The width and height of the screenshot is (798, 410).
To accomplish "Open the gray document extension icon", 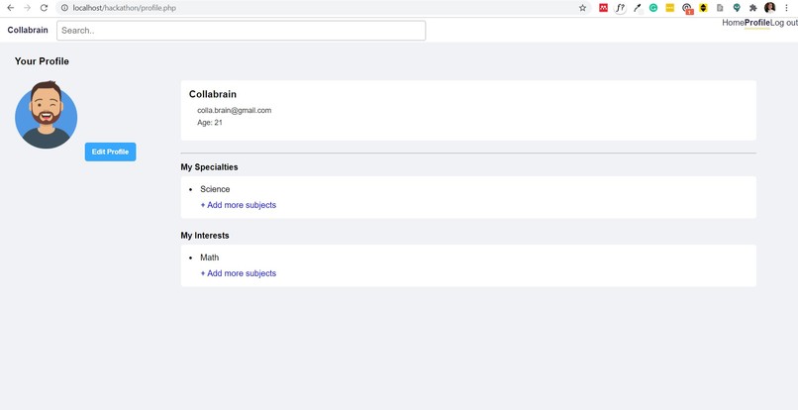I will click(x=720, y=8).
